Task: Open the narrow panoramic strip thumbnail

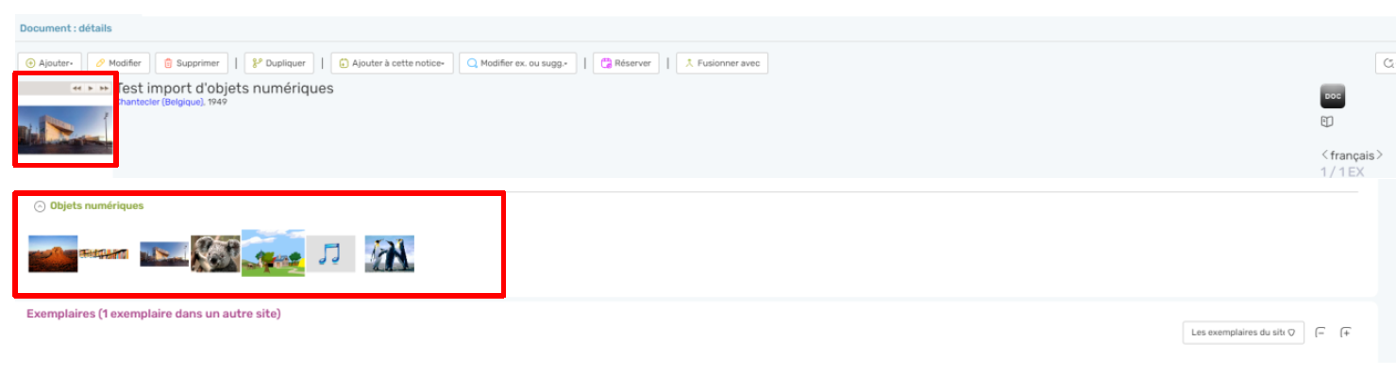Action: click(104, 254)
